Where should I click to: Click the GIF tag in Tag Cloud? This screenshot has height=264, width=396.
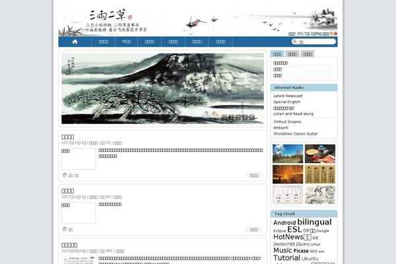[309, 230]
